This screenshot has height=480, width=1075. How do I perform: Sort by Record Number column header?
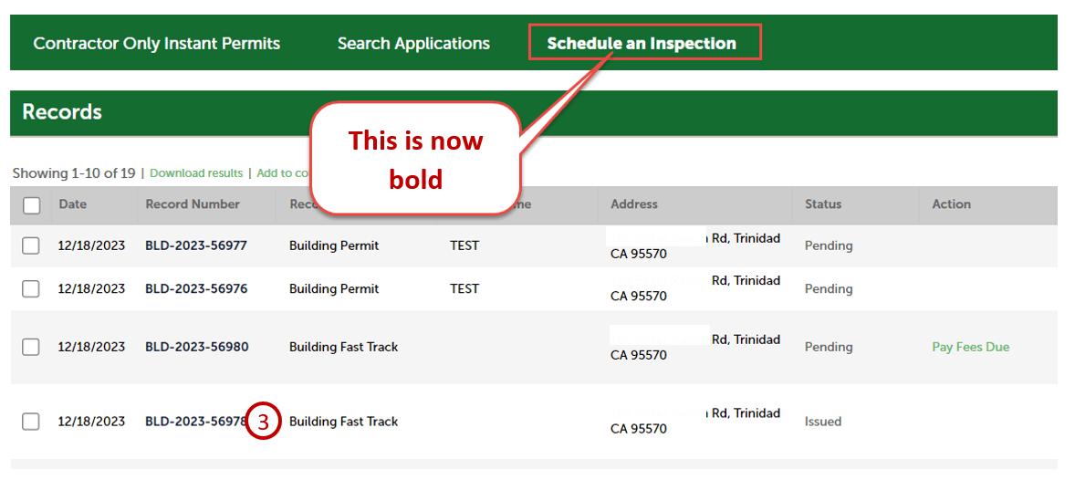tap(193, 204)
